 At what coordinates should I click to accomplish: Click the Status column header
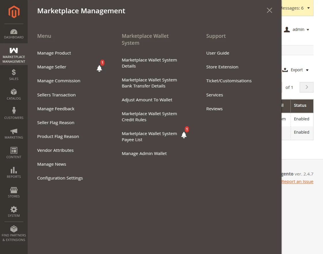click(x=300, y=105)
